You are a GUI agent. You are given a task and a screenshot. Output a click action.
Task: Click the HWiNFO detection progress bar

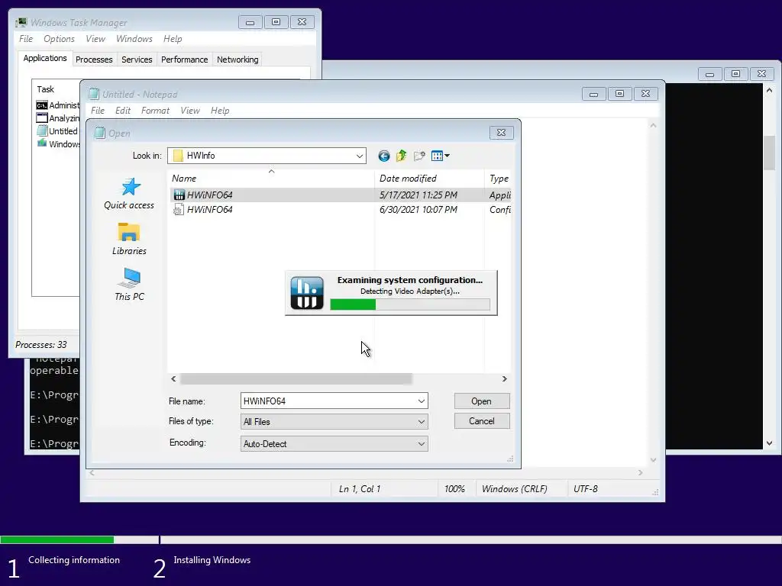tap(410, 304)
